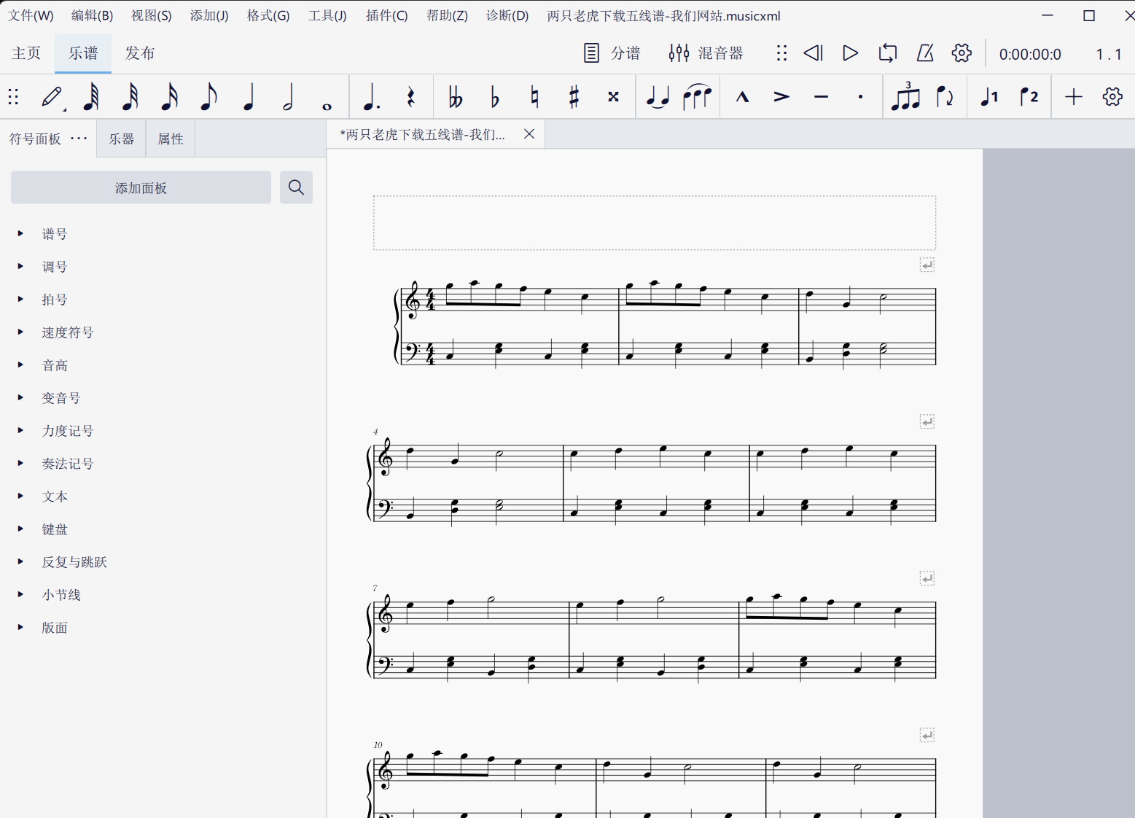Switch to voice 2
This screenshot has height=818, width=1135.
1029,97
